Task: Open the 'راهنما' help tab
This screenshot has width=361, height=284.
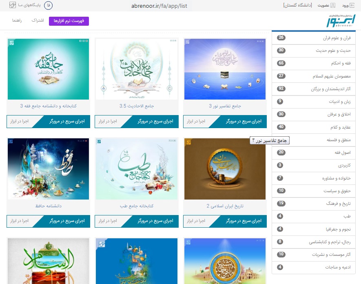Action: point(17,20)
